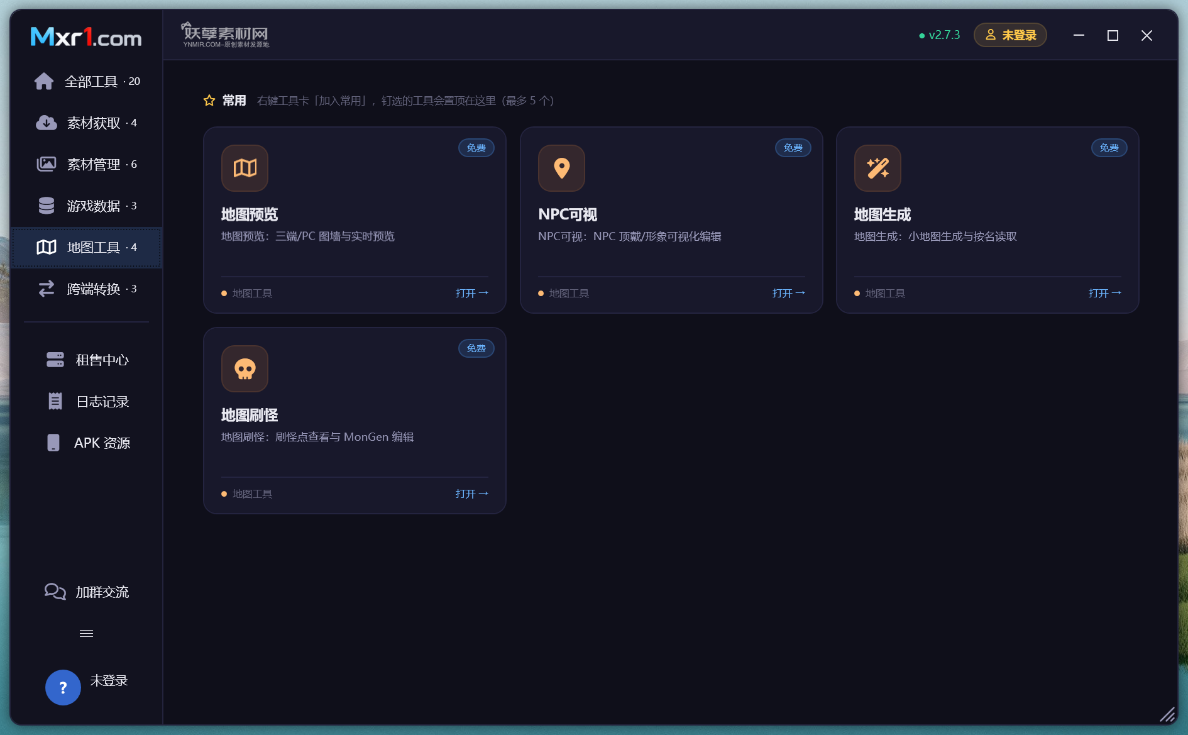
Task: Minimize the application window
Action: [1079, 35]
